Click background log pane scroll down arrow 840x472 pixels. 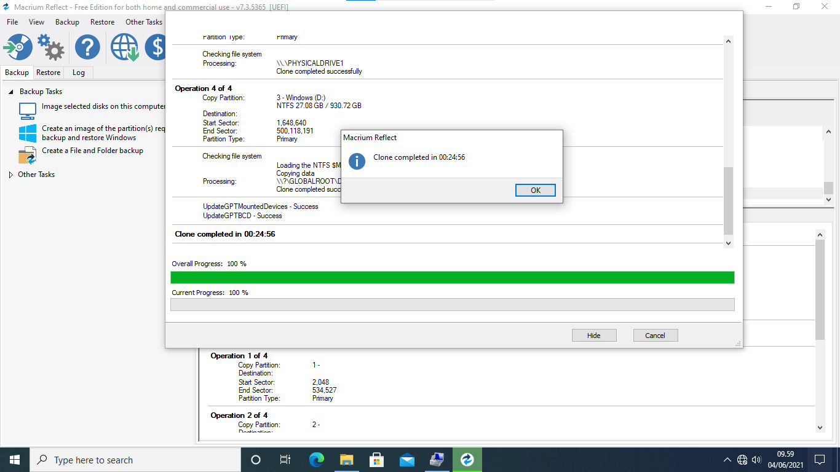point(820,427)
